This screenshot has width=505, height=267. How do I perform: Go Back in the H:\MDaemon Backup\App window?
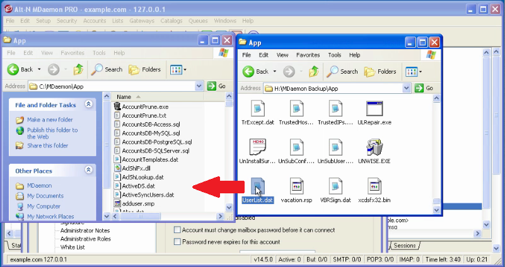pos(255,71)
